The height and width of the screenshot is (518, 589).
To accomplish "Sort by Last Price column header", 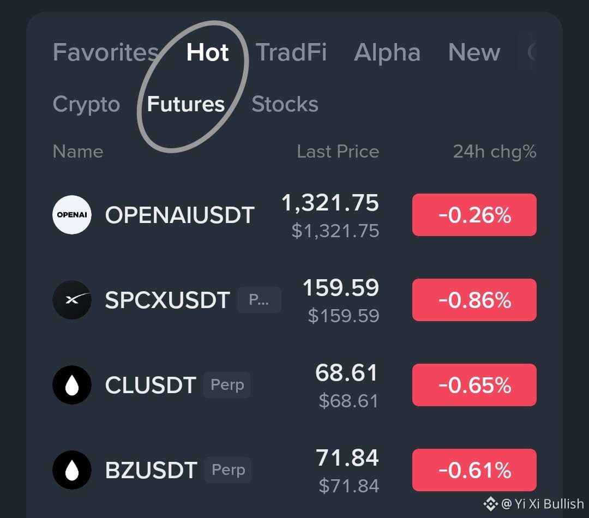I will (x=338, y=152).
